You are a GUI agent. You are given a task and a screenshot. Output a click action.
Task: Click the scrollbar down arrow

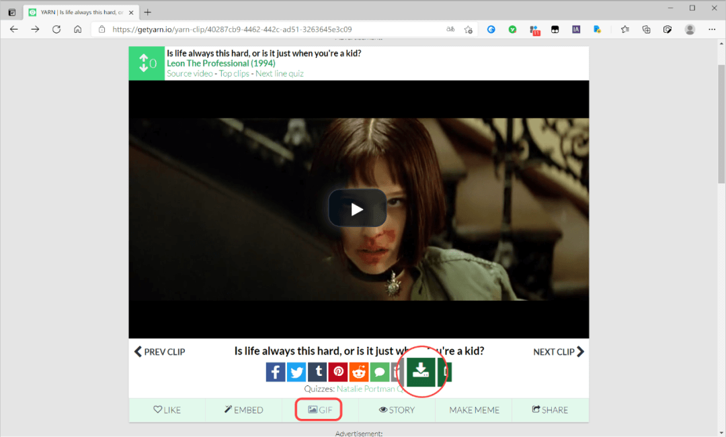(x=721, y=432)
